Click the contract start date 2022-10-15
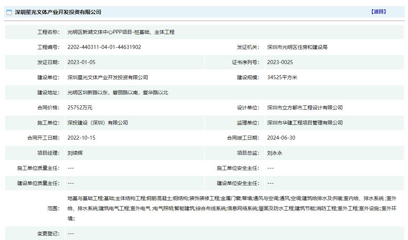Viewport: 408px width, 240px height. coord(82,138)
